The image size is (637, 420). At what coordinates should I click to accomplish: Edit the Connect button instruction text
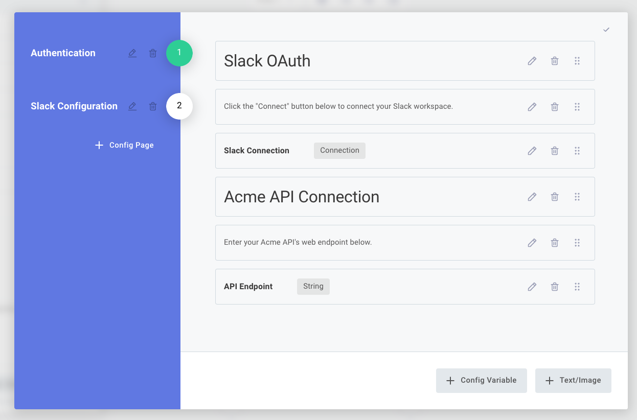[532, 106]
